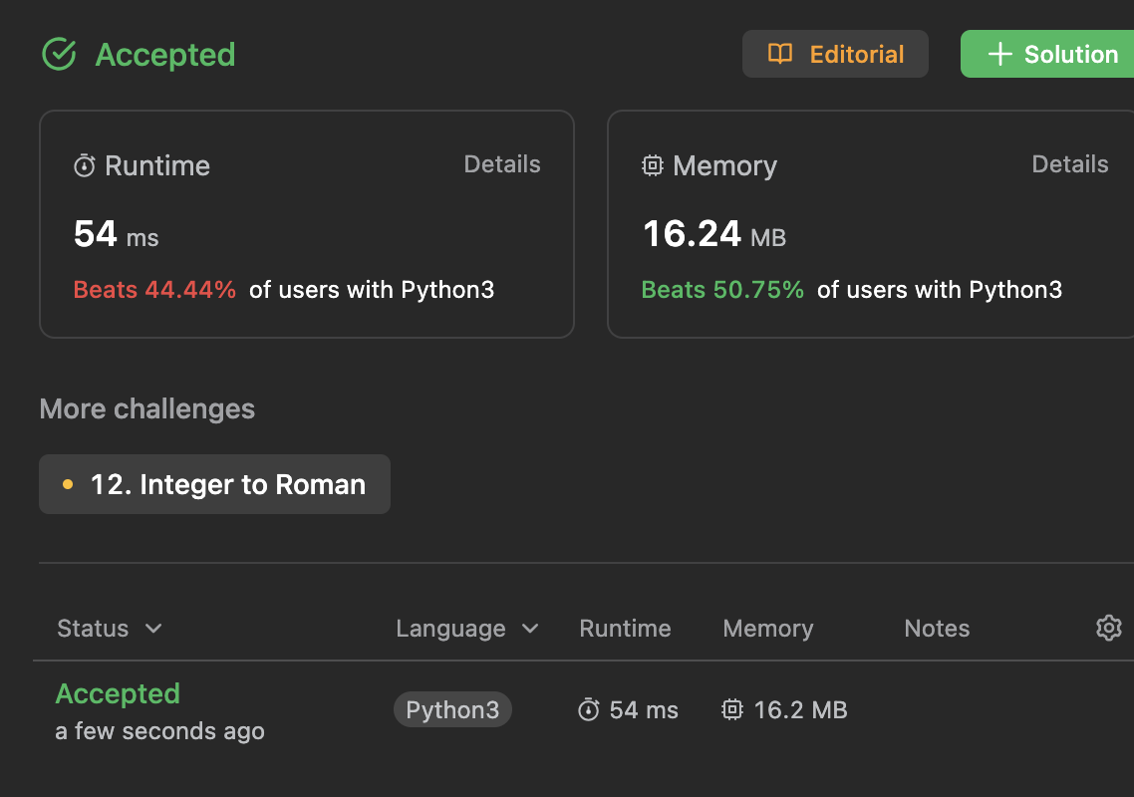Open the 12. Integer to Roman challenge
The image size is (1134, 797).
(x=227, y=485)
